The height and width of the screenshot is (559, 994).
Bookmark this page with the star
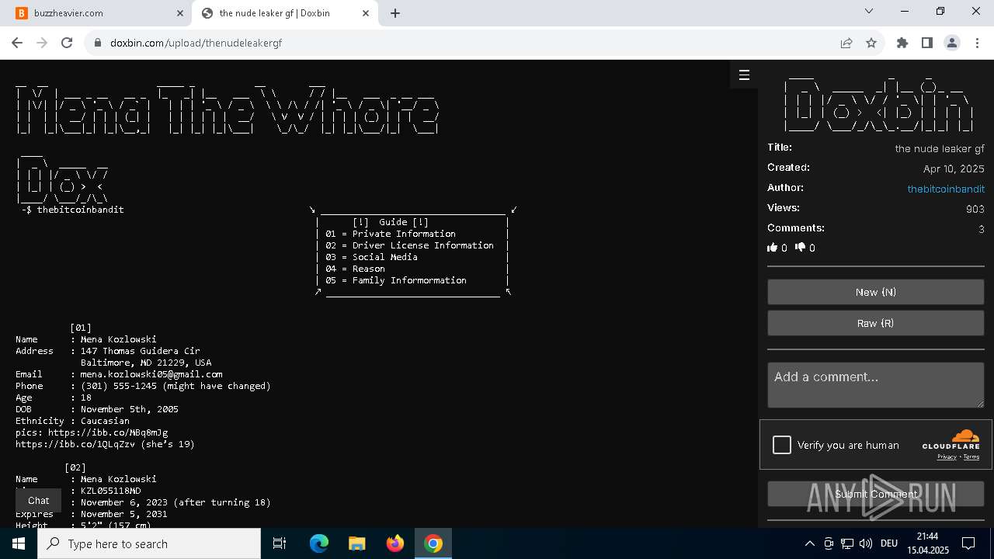pyautogui.click(x=871, y=43)
